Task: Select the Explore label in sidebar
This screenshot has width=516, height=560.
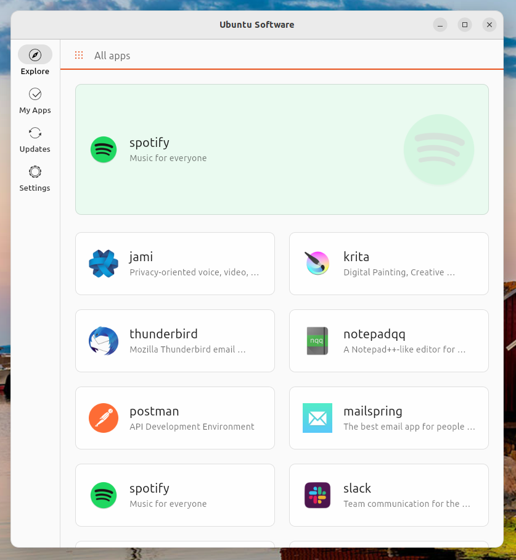Action: pos(35,71)
